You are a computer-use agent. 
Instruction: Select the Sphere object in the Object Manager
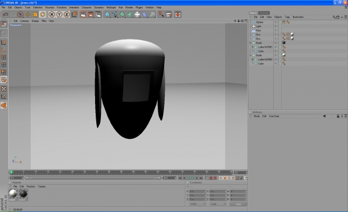click(259, 22)
